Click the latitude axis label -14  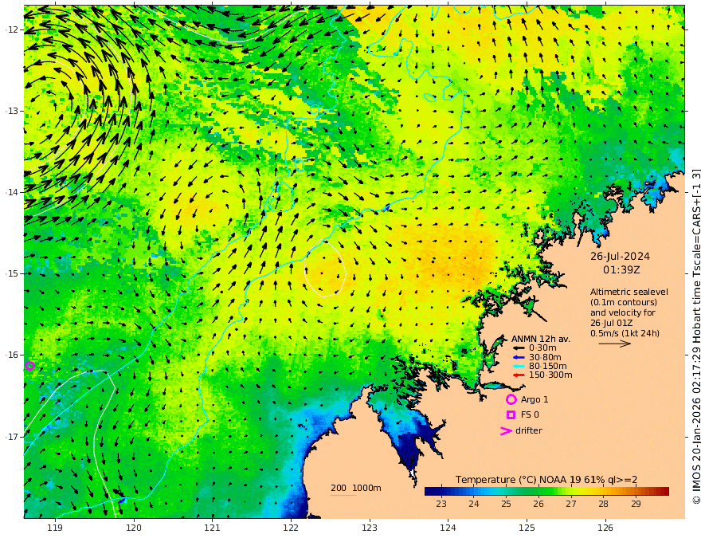pos(12,192)
